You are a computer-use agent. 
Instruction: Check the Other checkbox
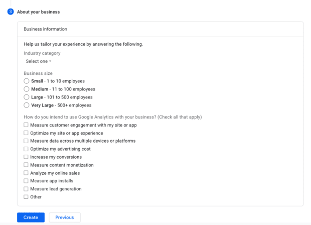tap(26, 197)
